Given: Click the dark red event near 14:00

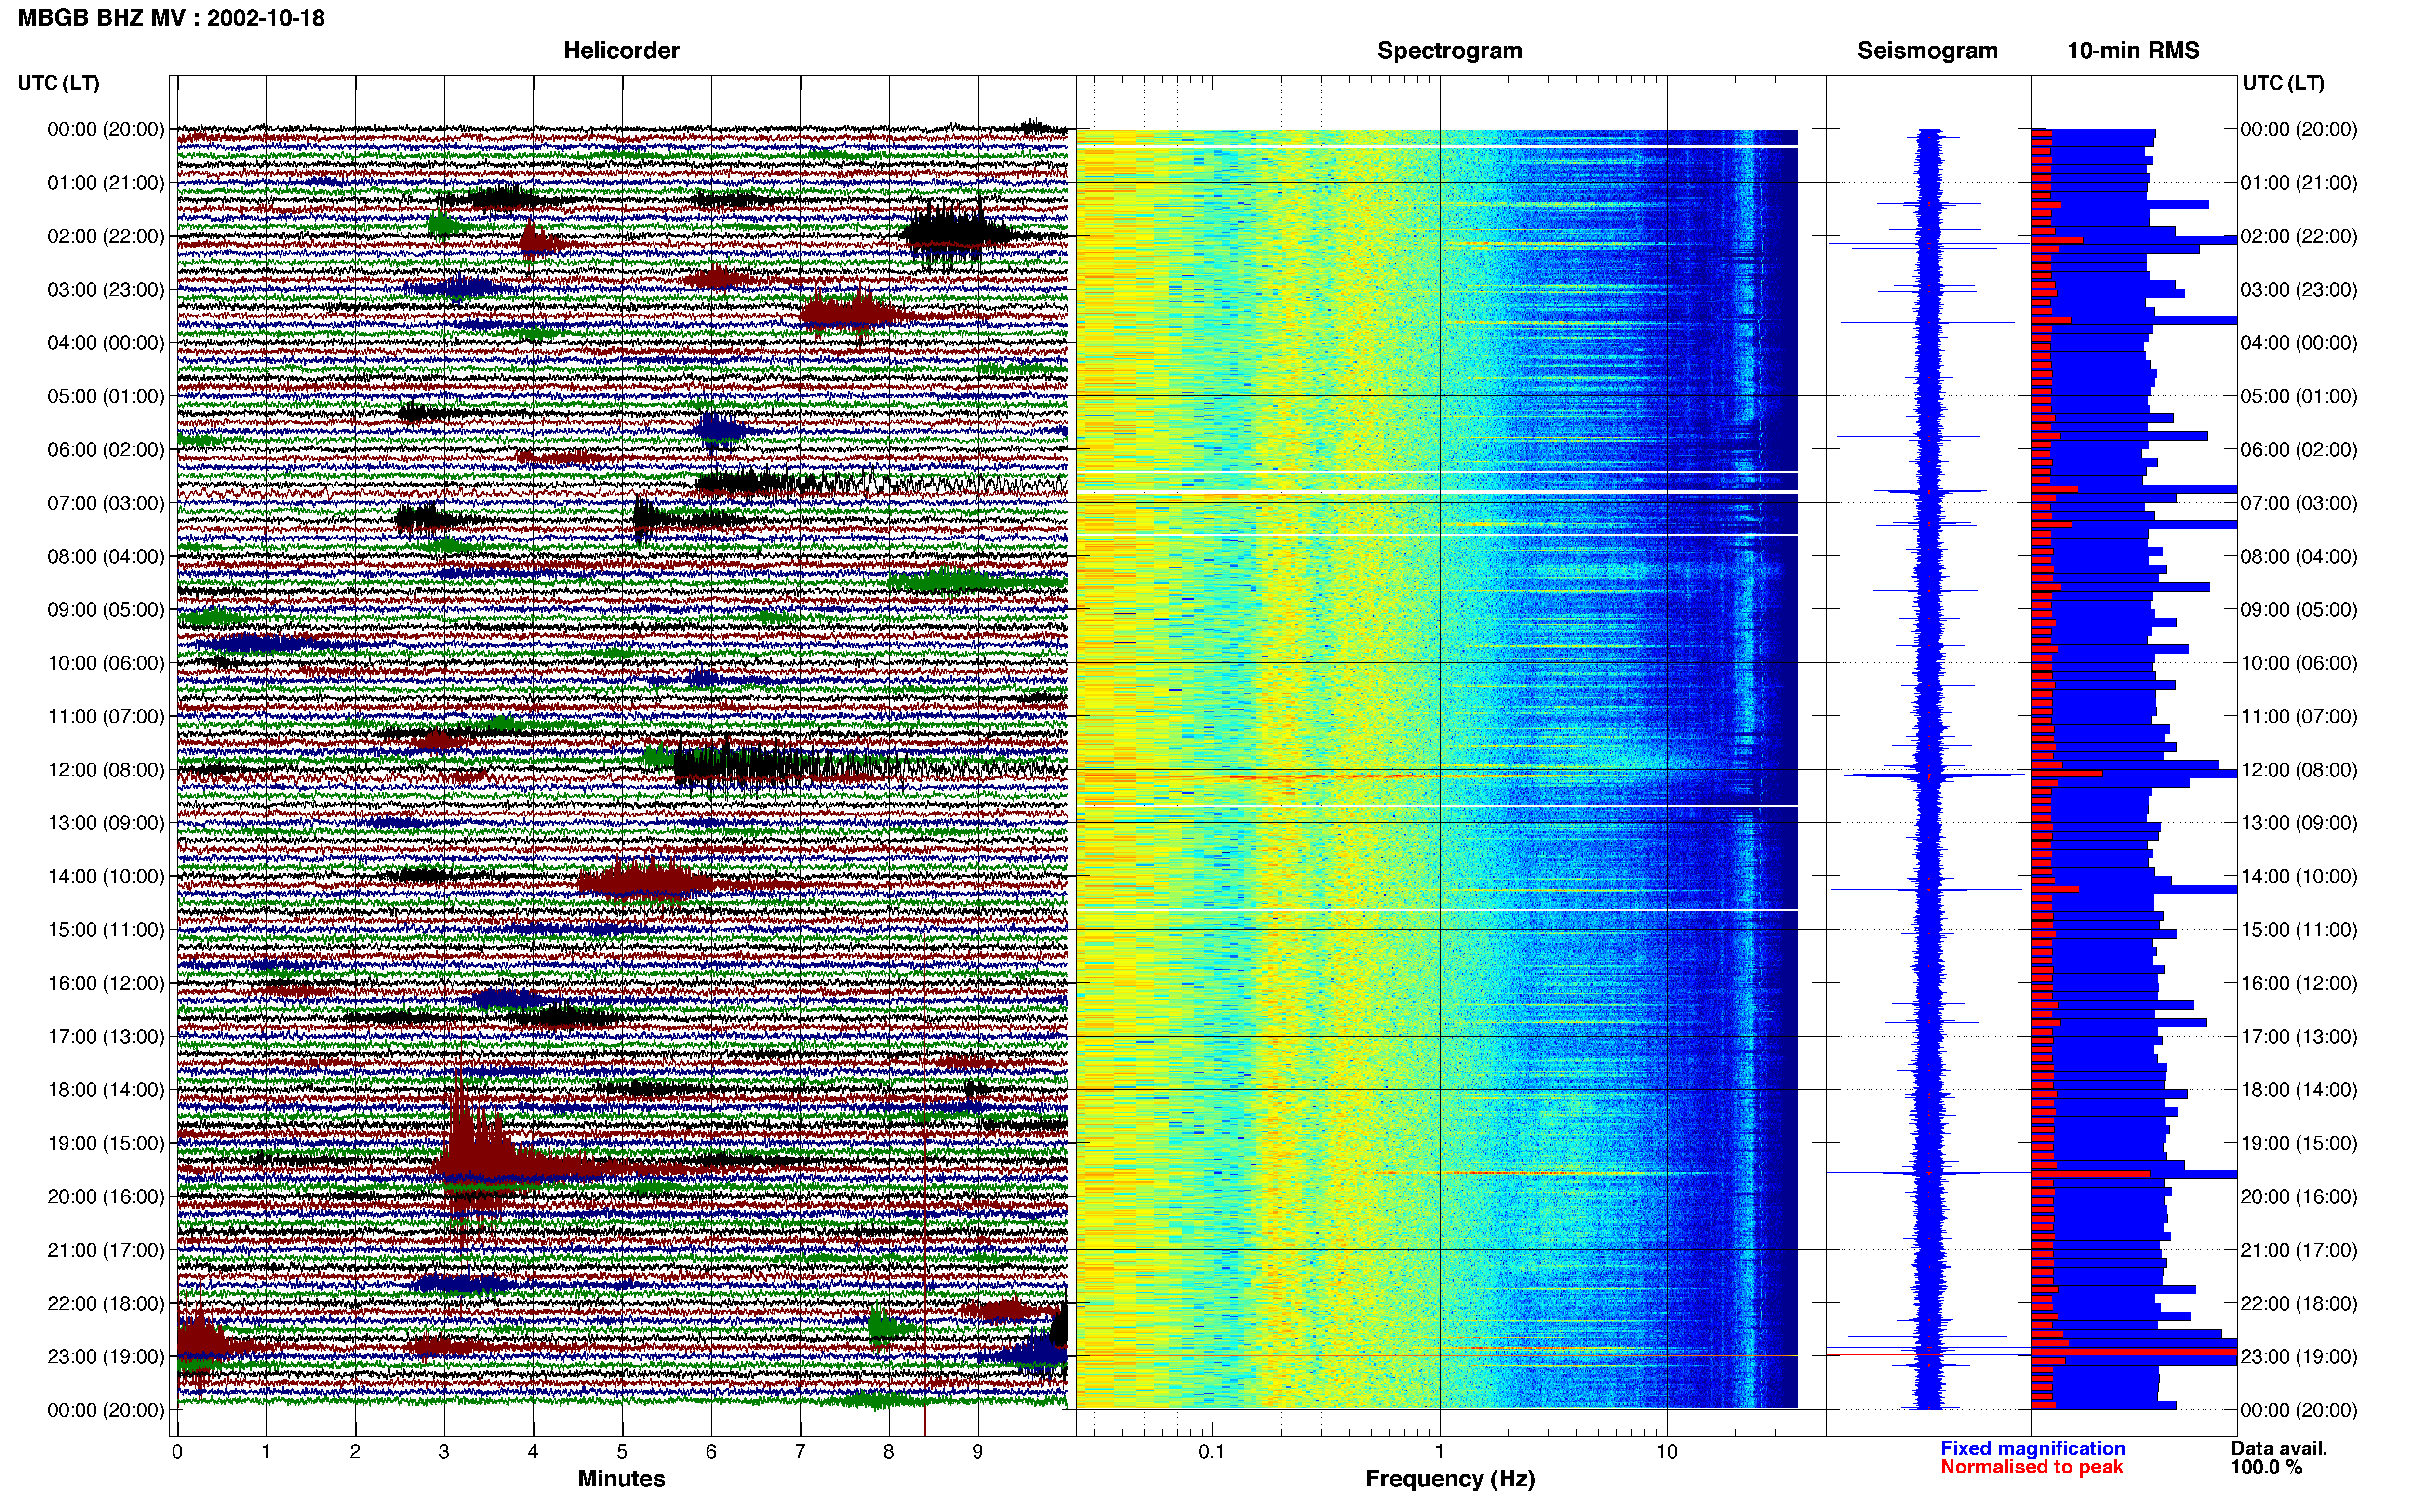Looking at the screenshot, I should tap(645, 882).
